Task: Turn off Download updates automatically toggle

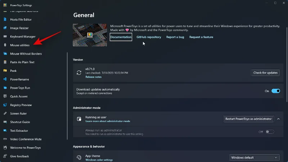Action: pyautogui.click(x=275, y=91)
